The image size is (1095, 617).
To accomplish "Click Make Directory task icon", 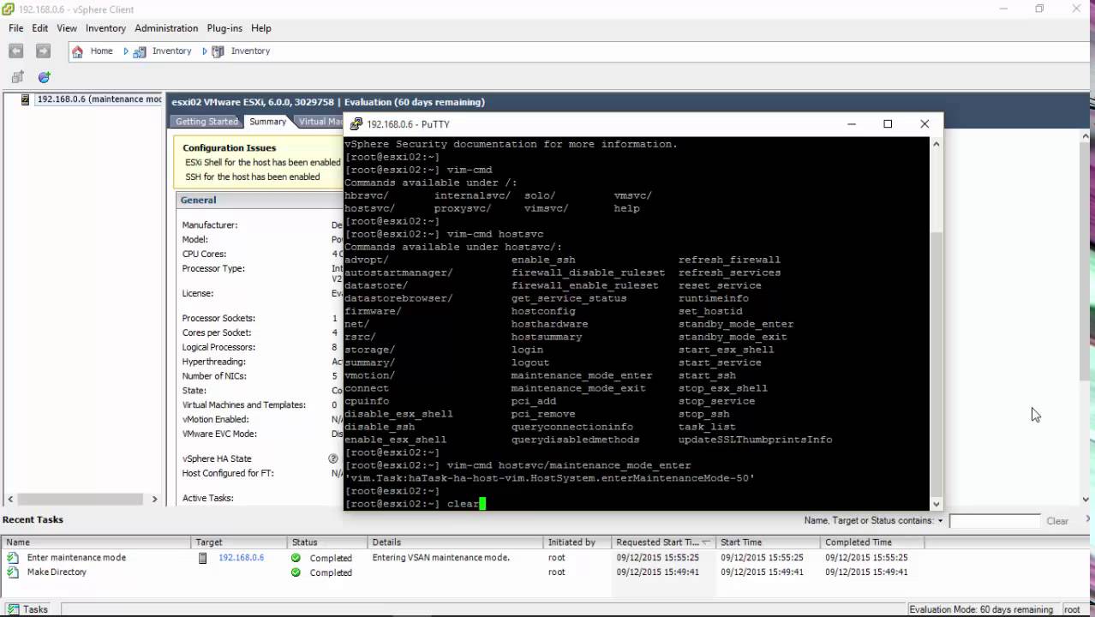I will [x=13, y=572].
